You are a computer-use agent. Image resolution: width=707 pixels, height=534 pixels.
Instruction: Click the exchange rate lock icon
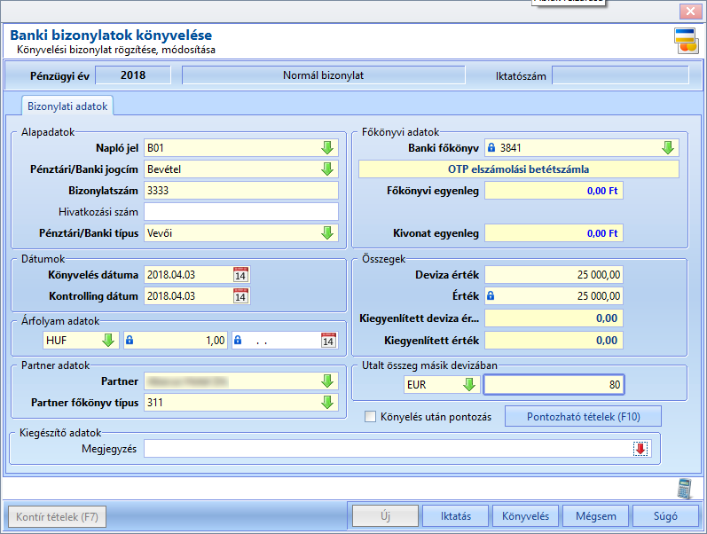click(130, 340)
